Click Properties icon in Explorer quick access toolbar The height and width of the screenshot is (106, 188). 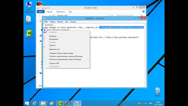click(x=42, y=8)
